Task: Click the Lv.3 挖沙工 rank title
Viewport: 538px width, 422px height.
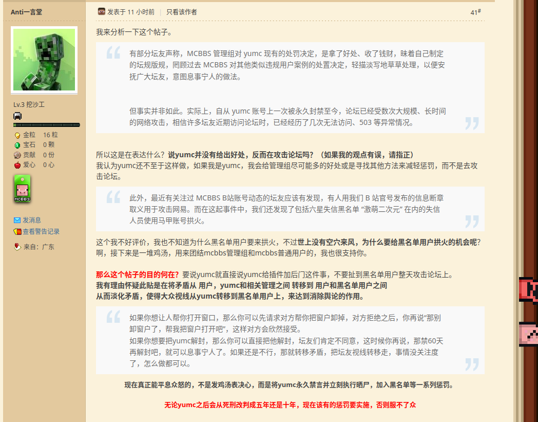Action: [29, 105]
